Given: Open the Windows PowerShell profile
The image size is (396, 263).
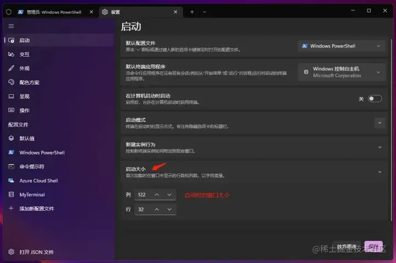Looking at the screenshot, I should tap(59, 152).
